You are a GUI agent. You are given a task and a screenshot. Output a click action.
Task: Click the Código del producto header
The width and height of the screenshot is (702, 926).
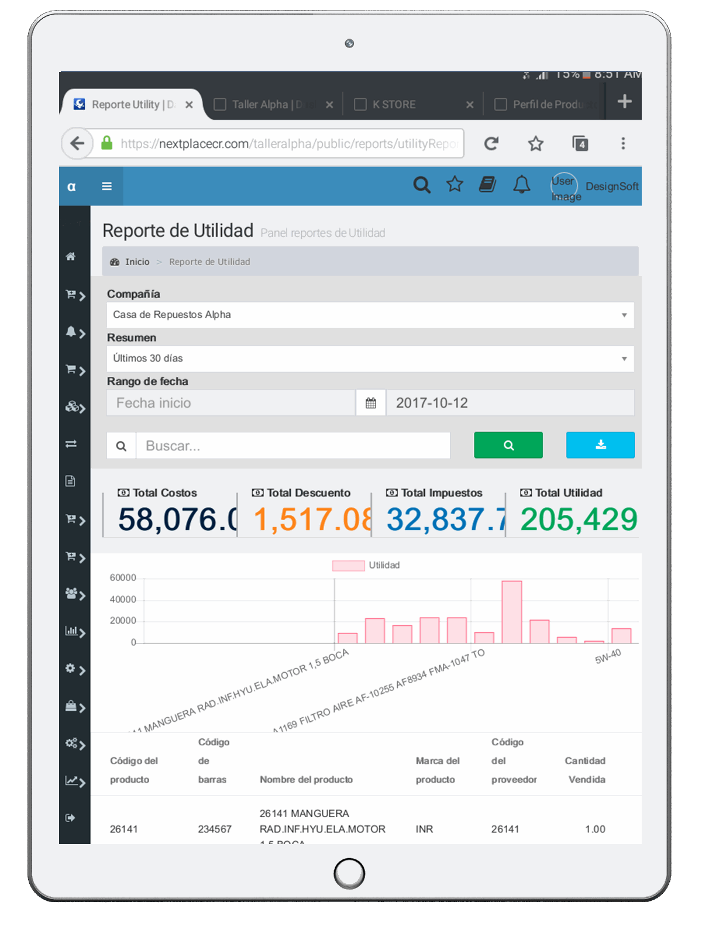[x=134, y=770]
